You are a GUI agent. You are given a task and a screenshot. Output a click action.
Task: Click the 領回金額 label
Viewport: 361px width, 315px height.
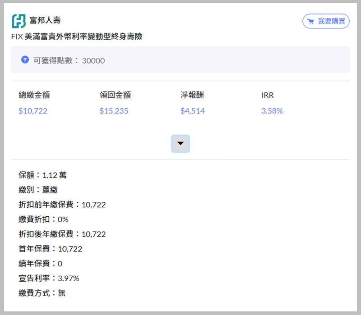pos(115,95)
